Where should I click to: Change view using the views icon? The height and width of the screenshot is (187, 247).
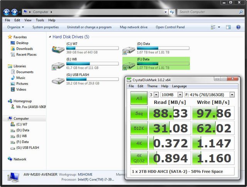(x=213, y=27)
